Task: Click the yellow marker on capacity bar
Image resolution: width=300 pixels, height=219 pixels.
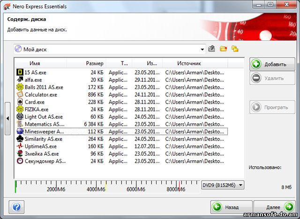Action: point(106,186)
